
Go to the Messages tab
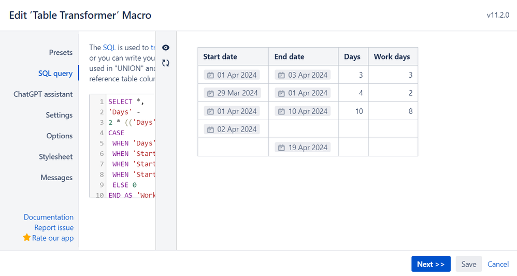pos(56,177)
